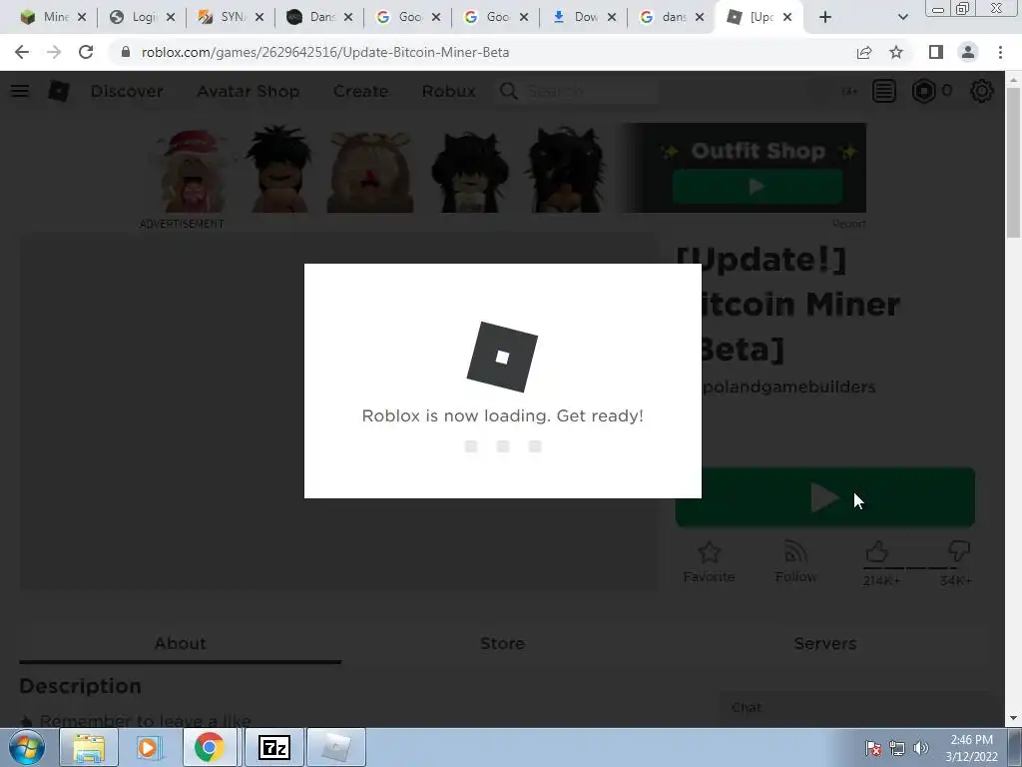Open the Create section

[x=360, y=91]
